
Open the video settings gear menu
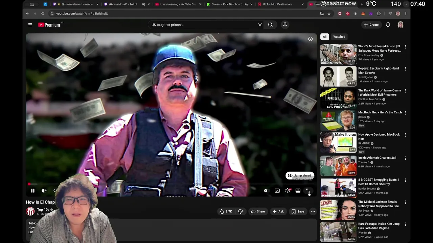point(288,191)
